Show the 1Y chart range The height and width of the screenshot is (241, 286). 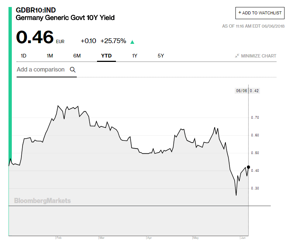135,56
